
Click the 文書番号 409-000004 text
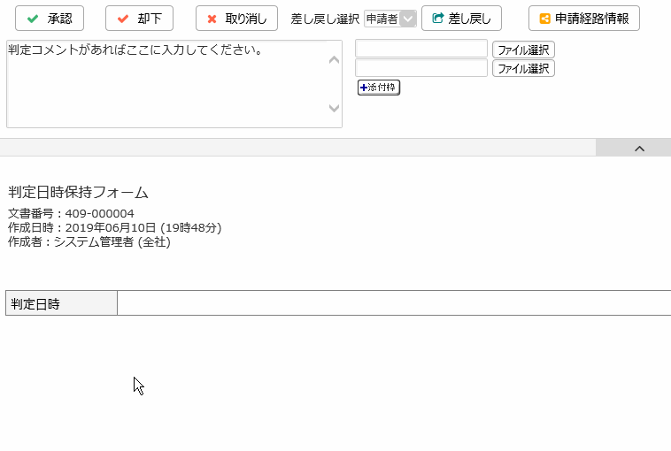click(71, 213)
